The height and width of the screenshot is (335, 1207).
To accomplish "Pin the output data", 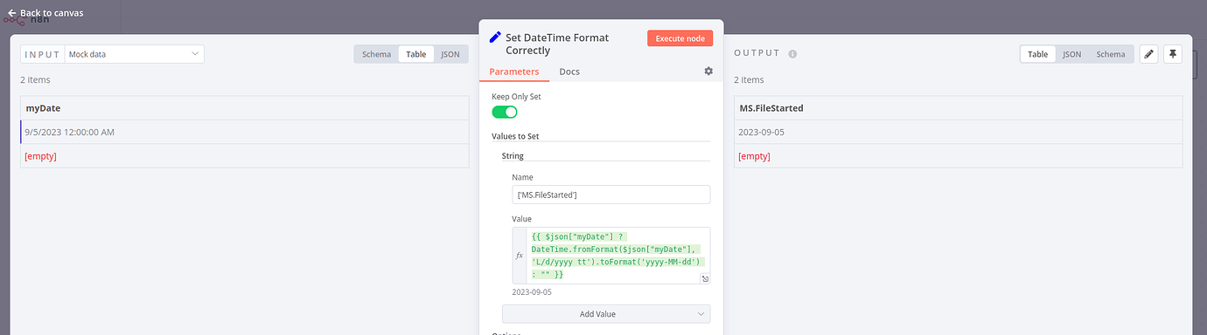I will coord(1173,54).
